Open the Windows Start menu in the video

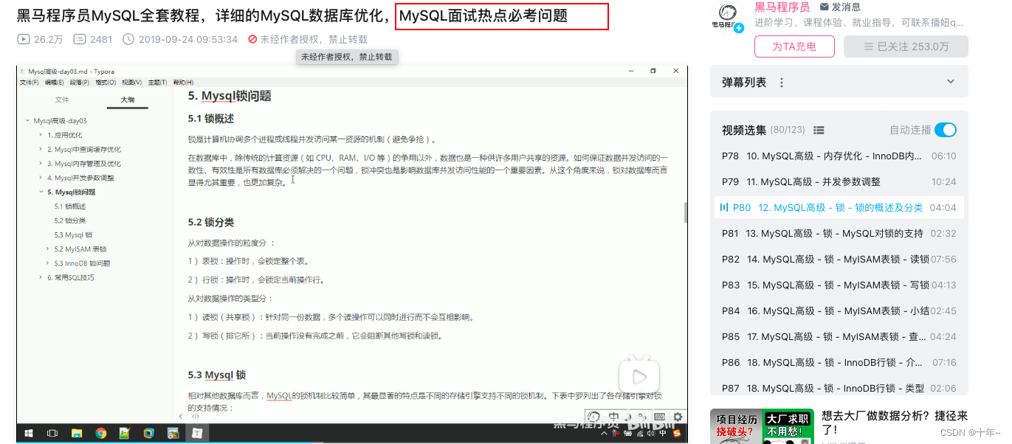click(x=29, y=434)
